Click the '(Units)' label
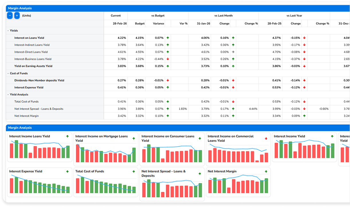Screen dimensions: 350x207 [27, 16]
